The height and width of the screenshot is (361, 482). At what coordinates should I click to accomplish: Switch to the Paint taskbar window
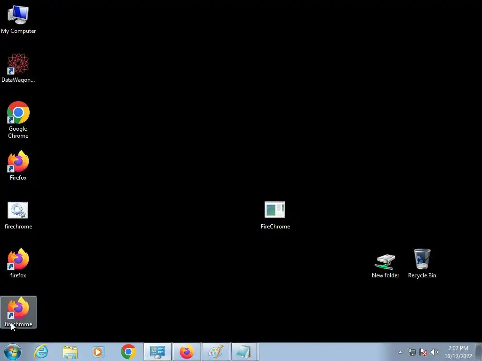coord(216,352)
